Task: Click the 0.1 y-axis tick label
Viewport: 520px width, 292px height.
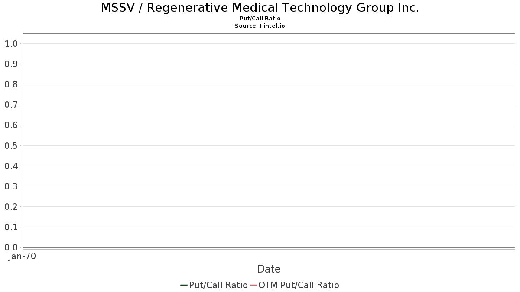Action: pos(11,227)
